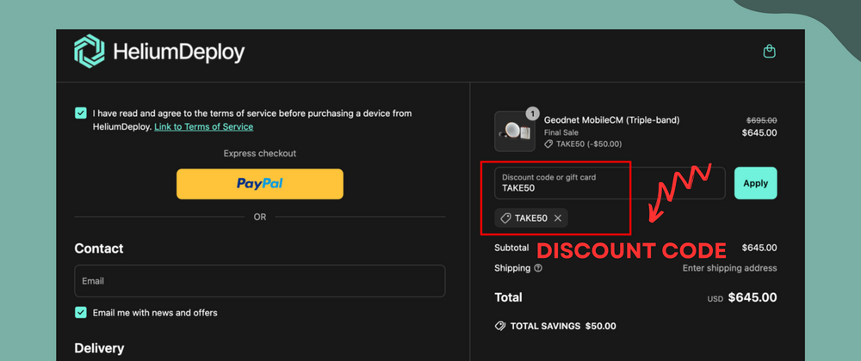861x361 pixels.
Task: Open the Link to Terms of Service
Action: (x=203, y=127)
